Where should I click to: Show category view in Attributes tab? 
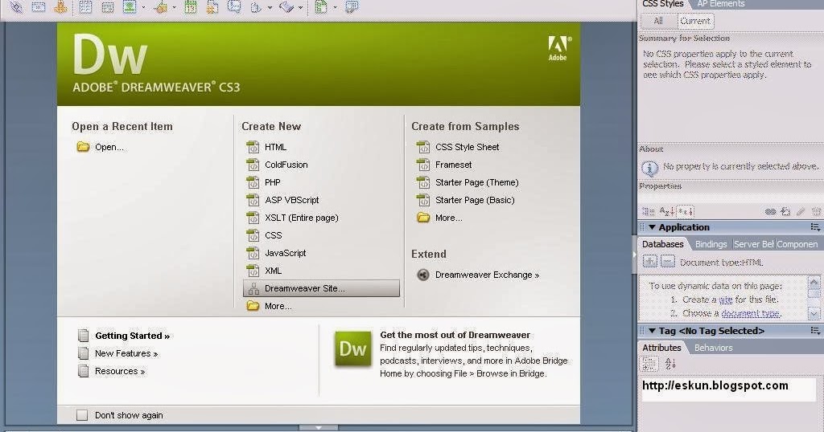click(649, 363)
